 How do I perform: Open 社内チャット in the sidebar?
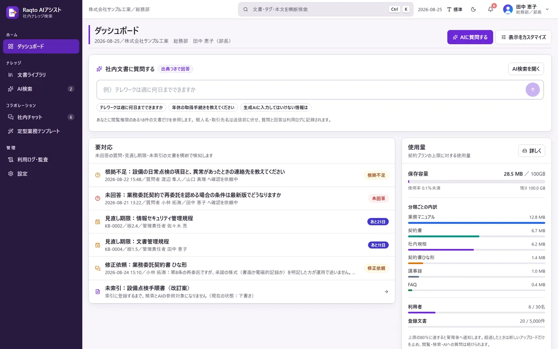pos(41,117)
